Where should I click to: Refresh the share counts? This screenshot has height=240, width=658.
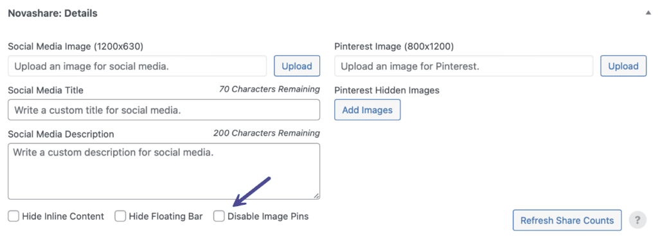point(567,220)
